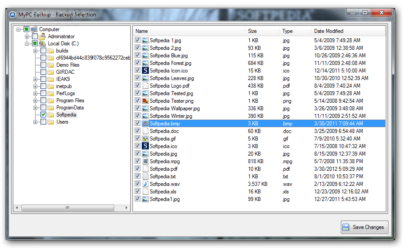Click the Save Changes button
The image size is (404, 249).
[x=364, y=227]
